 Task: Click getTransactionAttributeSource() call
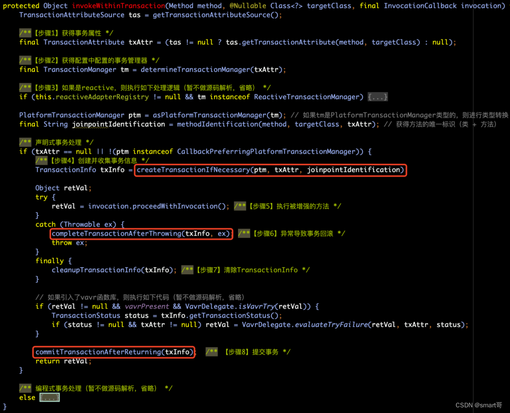215,15
